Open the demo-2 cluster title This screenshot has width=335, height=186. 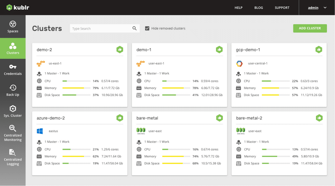[x=44, y=50]
